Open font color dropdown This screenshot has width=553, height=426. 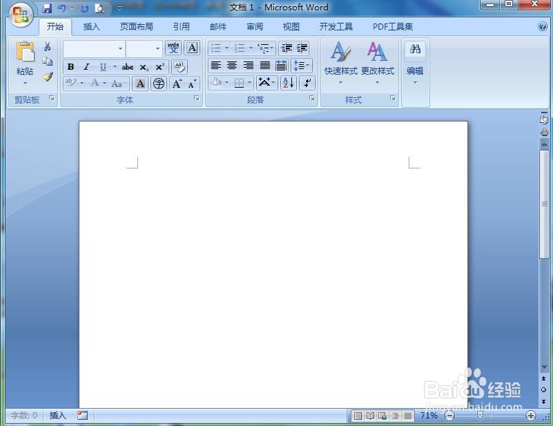(x=105, y=84)
